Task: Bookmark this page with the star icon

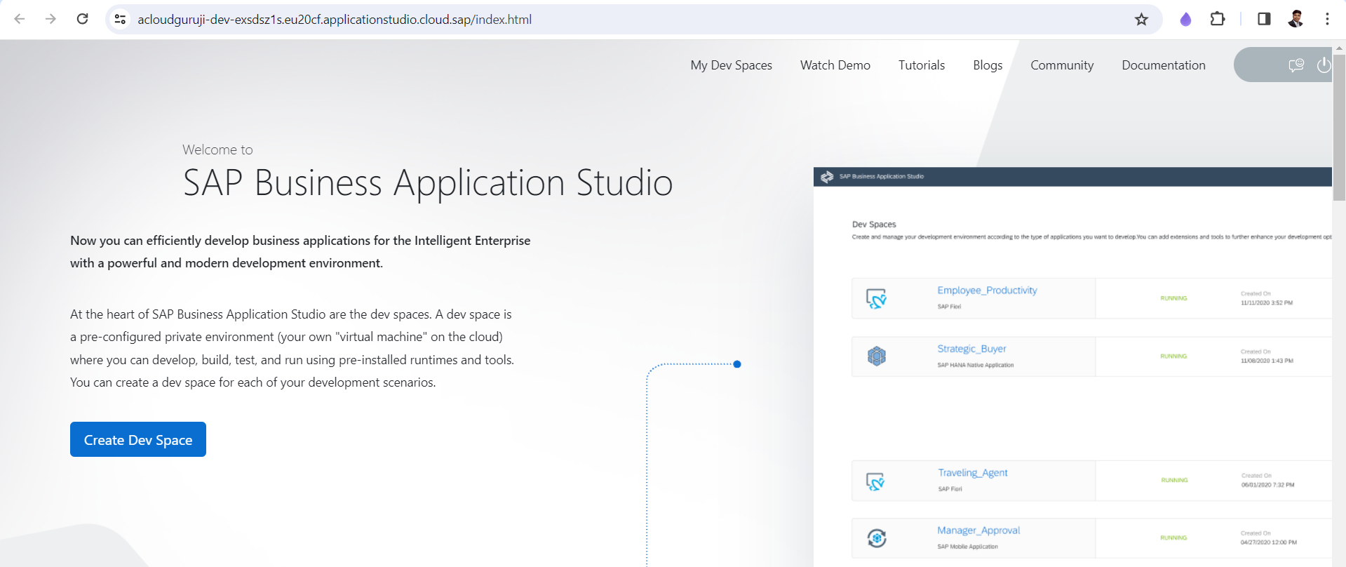Action: 1141,20
